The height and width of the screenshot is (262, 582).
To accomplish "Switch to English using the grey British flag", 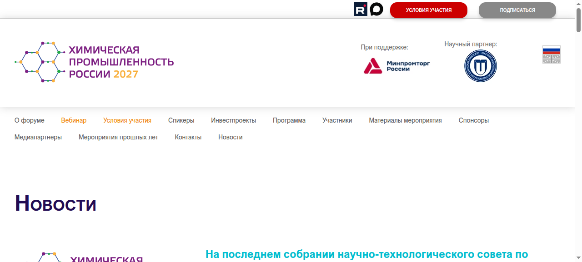I will (552, 59).
